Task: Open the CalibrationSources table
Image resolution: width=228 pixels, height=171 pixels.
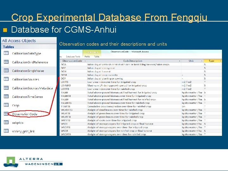Action: tap(25, 79)
